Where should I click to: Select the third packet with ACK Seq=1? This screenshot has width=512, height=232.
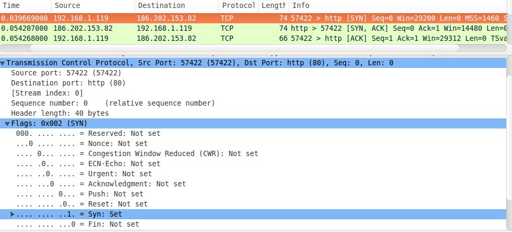tap(255, 38)
